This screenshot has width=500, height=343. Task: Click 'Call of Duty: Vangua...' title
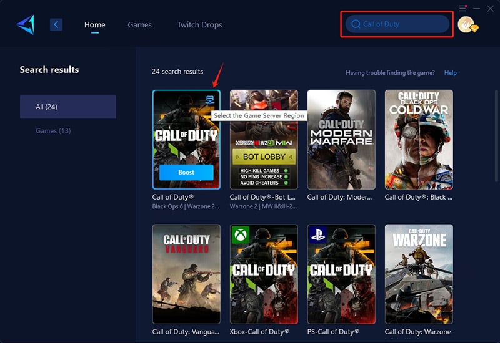coord(186,332)
